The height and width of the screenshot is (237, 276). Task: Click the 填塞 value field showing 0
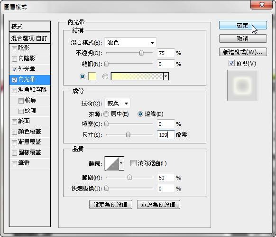166,124
